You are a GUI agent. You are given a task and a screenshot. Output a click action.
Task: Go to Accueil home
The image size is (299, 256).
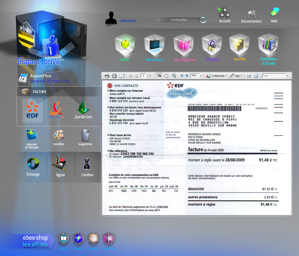225,15
